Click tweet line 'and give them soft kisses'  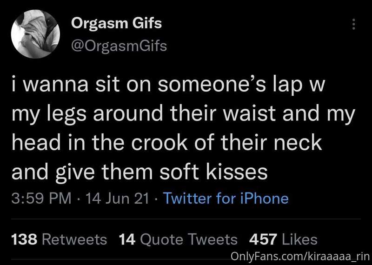pyautogui.click(x=139, y=171)
